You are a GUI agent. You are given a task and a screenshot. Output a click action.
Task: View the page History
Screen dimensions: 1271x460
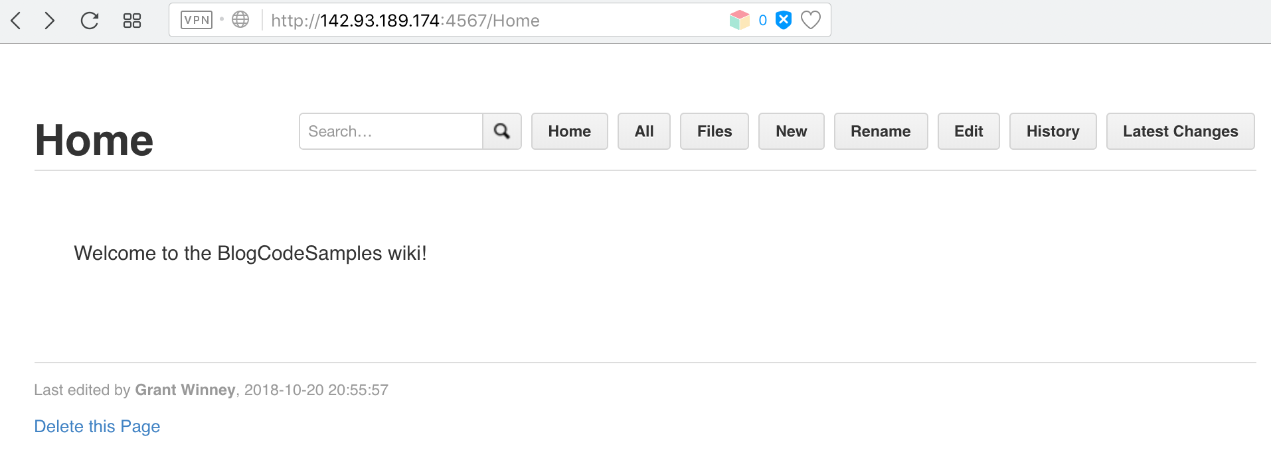point(1053,131)
